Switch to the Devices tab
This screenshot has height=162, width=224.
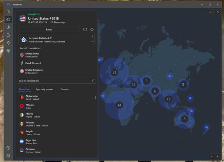[x=64, y=89]
